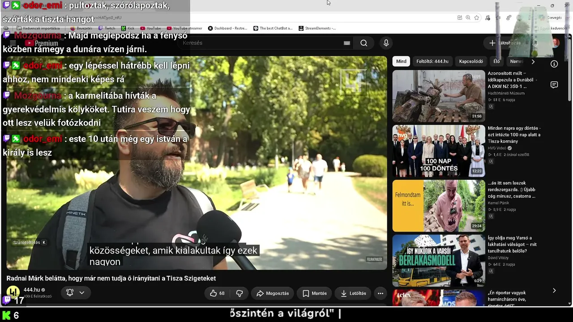Open the HVG Videó channel name
Screen dimensions: 573x322
tap(497, 148)
